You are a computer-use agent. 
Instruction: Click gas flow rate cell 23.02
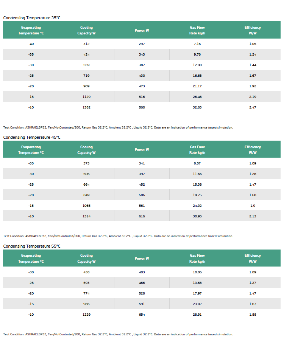[197, 304]
